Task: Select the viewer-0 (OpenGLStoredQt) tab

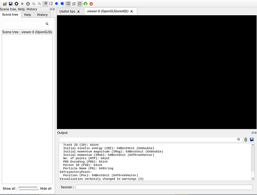Action: (x=108, y=11)
